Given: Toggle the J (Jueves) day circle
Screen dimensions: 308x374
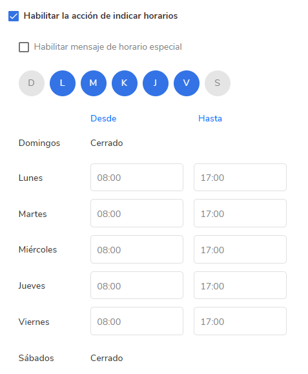Looking at the screenshot, I should 156,83.
